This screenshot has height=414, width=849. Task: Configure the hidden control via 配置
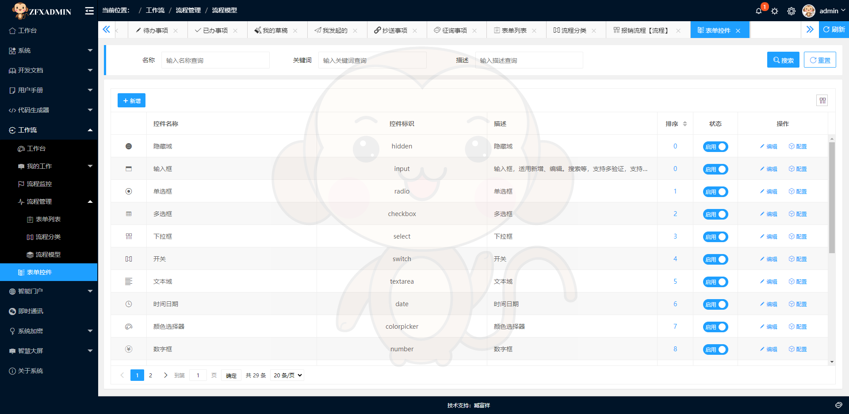click(798, 147)
